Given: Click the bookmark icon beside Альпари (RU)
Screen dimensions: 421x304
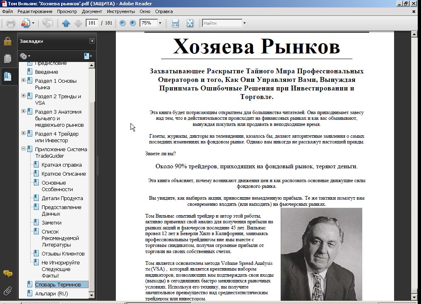Looking at the screenshot, I should click(30, 293).
